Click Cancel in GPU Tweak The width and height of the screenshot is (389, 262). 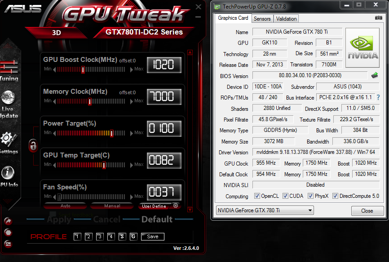106,219
